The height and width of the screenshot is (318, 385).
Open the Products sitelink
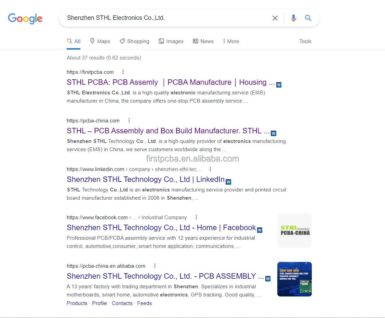[x=77, y=303]
